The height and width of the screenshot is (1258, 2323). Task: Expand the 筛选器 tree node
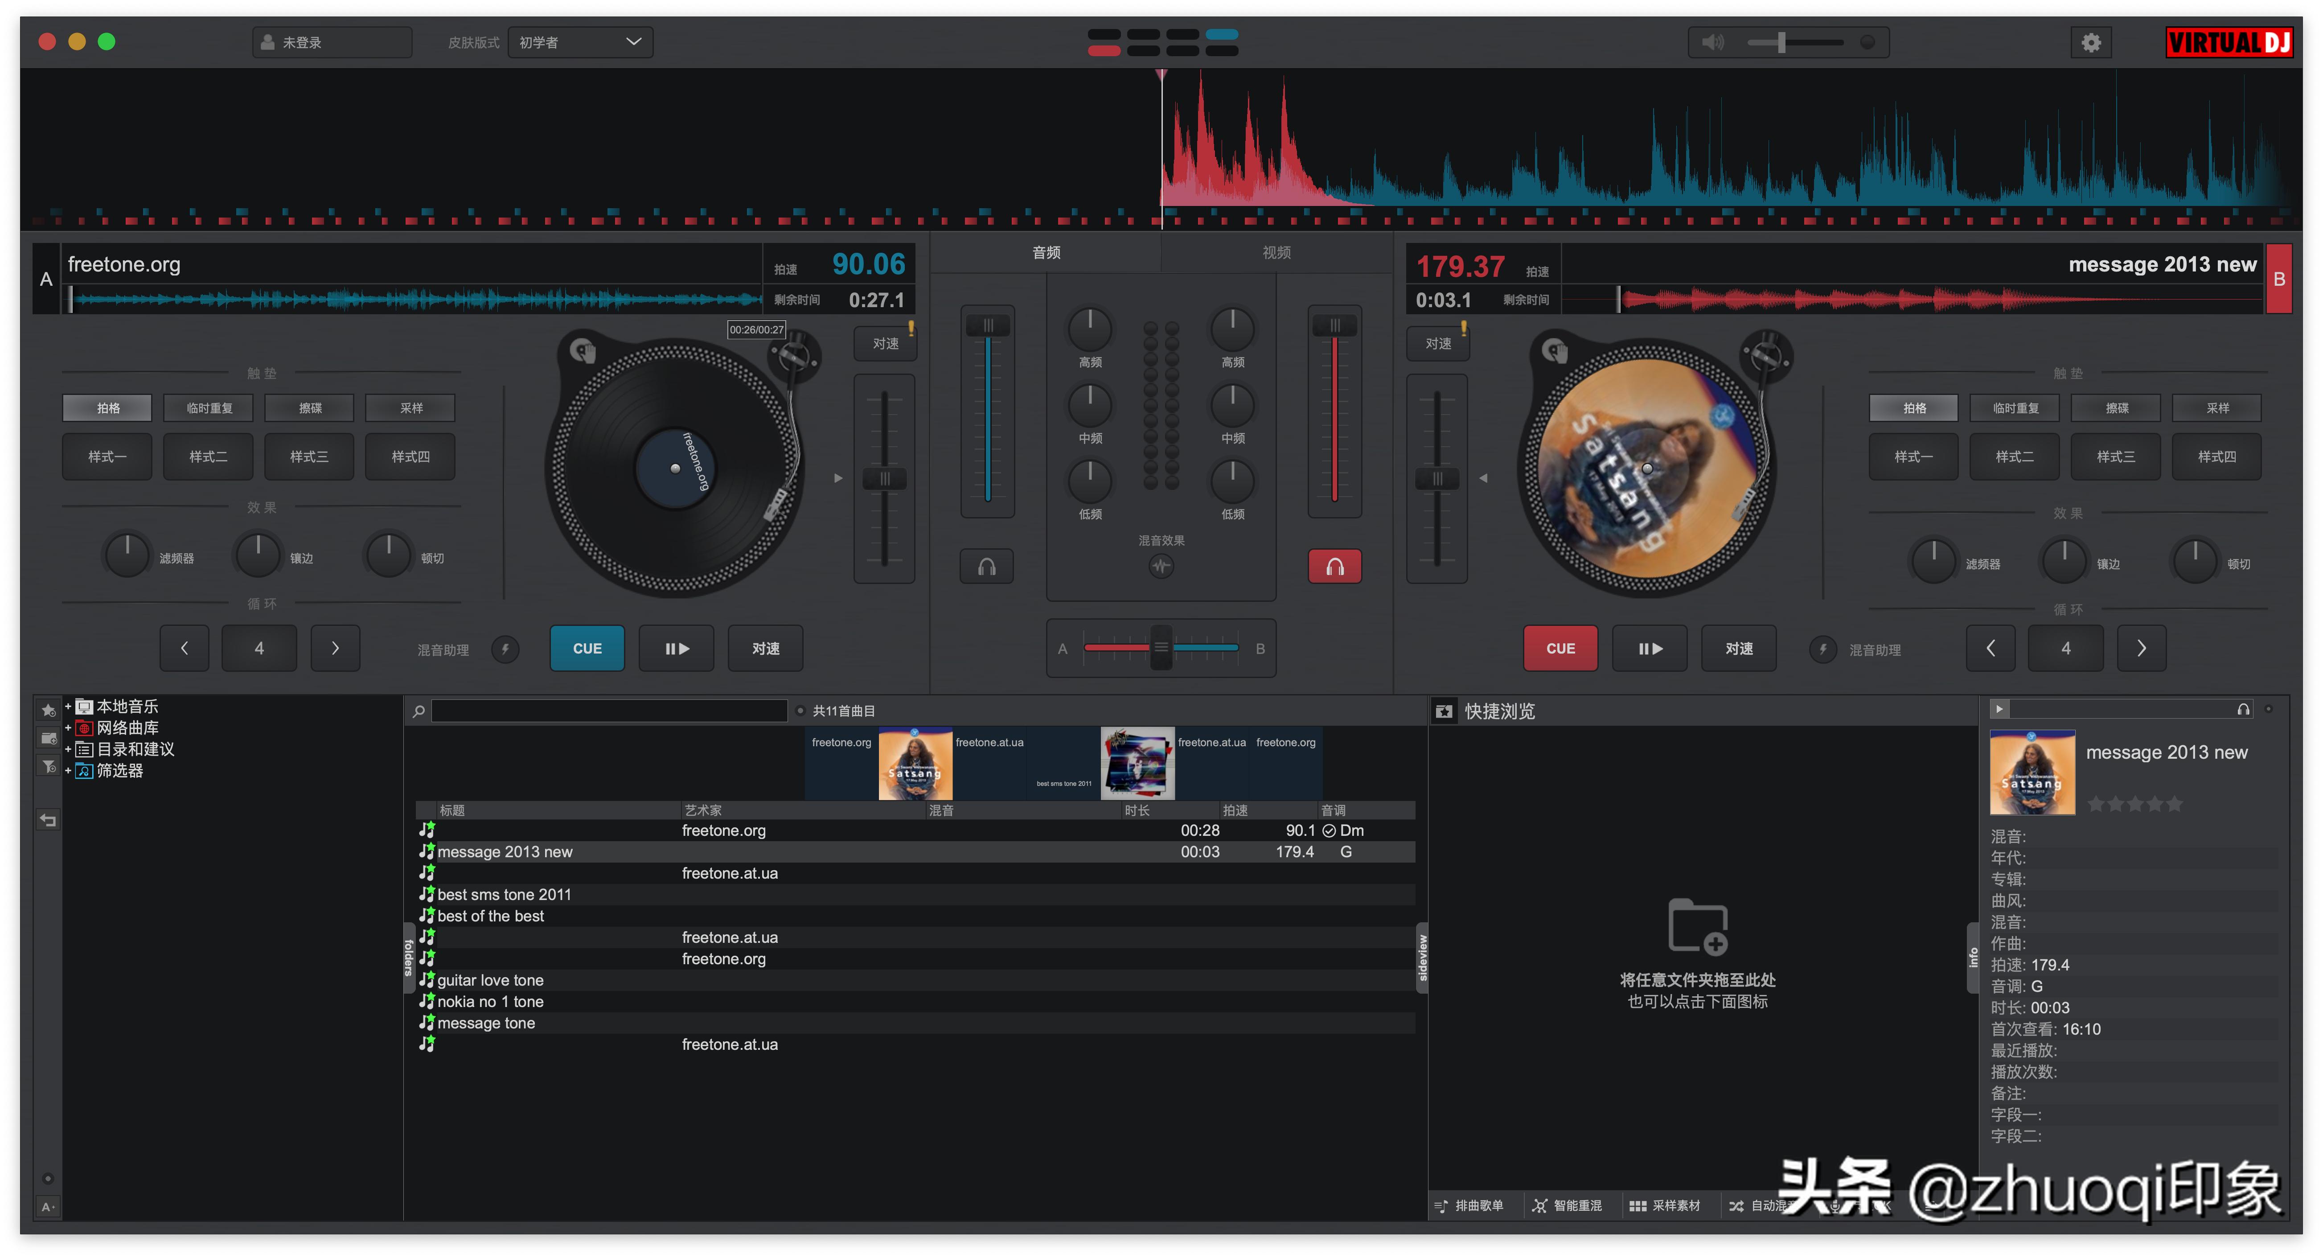point(68,771)
